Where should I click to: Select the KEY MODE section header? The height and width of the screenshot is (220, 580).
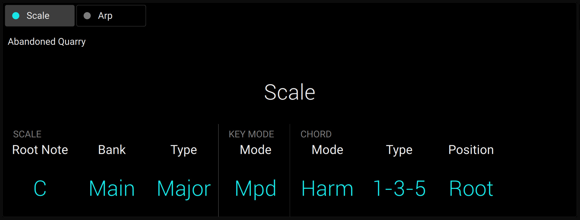click(x=251, y=134)
